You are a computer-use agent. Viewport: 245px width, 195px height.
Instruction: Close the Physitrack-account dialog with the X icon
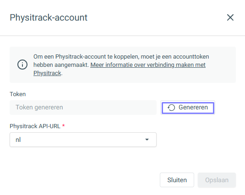(230, 17)
